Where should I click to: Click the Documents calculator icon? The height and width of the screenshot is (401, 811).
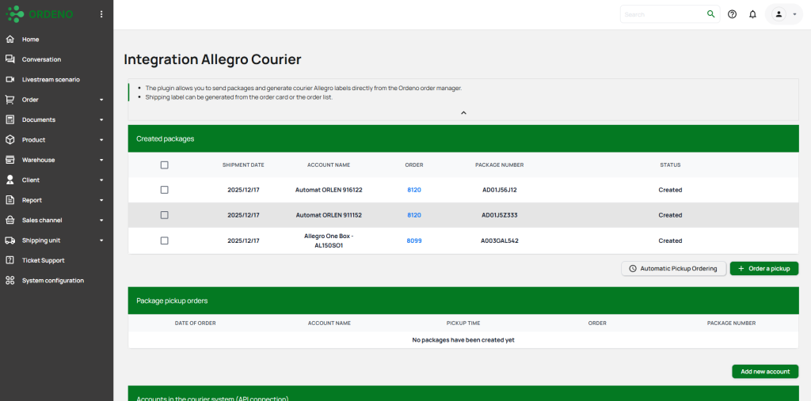coord(10,120)
